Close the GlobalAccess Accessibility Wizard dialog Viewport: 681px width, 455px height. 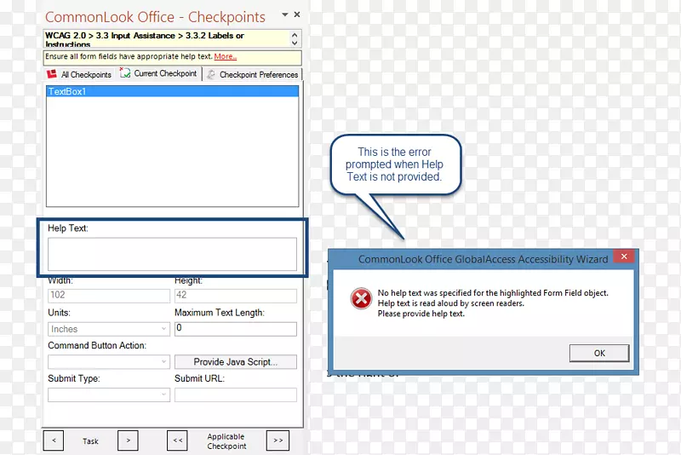pos(624,256)
